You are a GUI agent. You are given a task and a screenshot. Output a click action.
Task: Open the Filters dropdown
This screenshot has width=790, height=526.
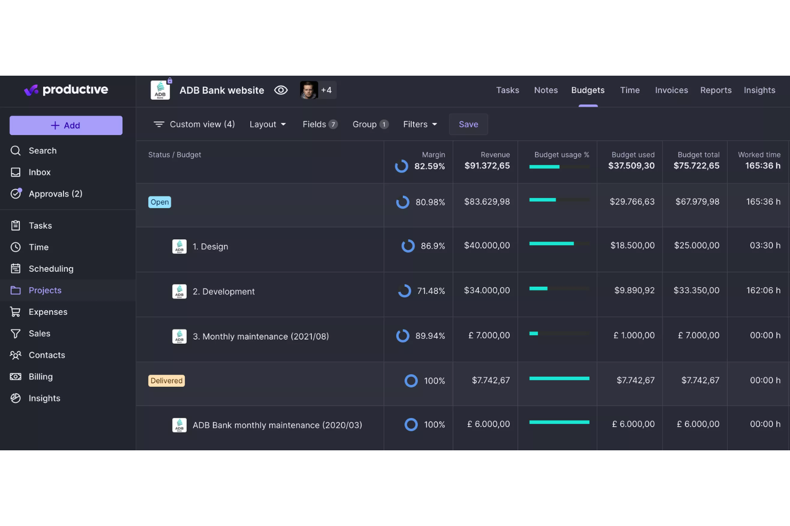pos(420,124)
